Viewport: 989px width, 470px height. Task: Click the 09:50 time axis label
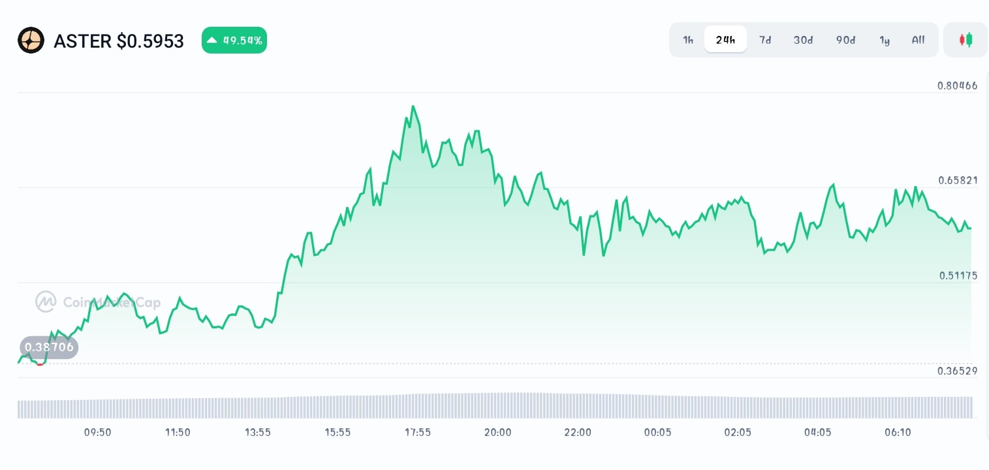click(98, 432)
